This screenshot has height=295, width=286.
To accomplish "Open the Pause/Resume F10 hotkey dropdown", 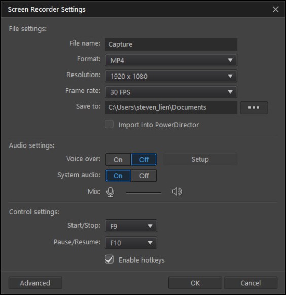I will pos(131,243).
